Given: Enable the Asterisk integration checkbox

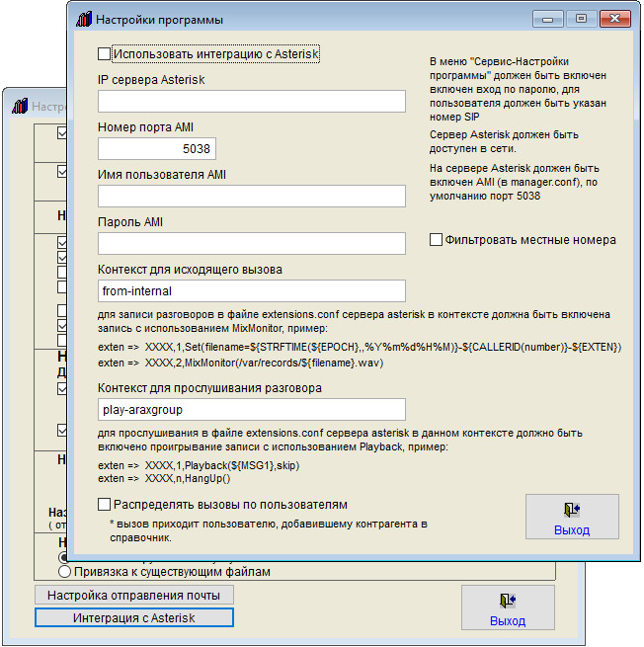Looking at the screenshot, I should click(105, 54).
